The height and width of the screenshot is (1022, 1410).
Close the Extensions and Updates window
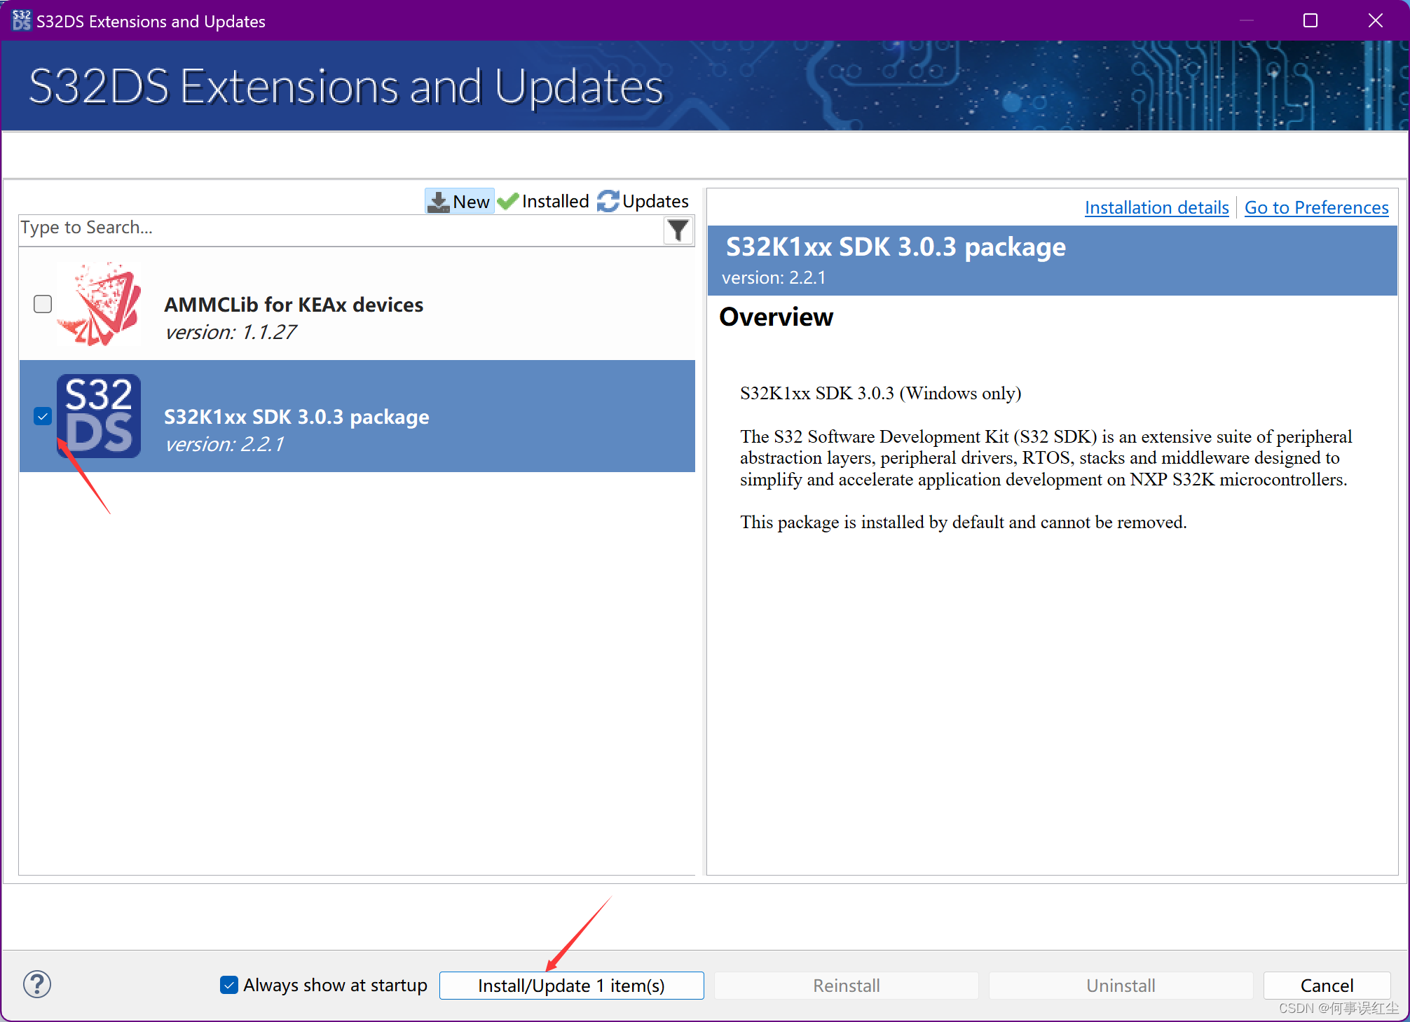coord(1375,20)
